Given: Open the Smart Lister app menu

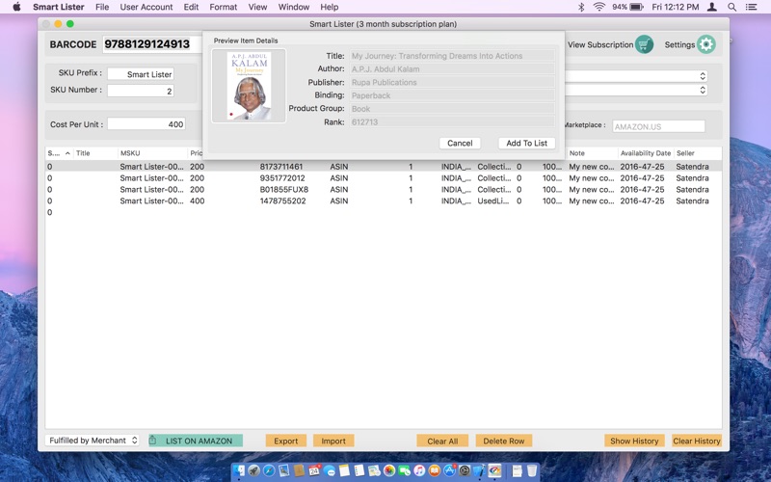Looking at the screenshot, I should point(59,7).
